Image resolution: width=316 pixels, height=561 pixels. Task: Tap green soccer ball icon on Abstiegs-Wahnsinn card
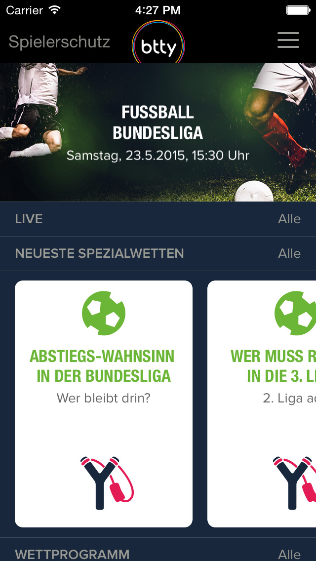[x=103, y=313]
